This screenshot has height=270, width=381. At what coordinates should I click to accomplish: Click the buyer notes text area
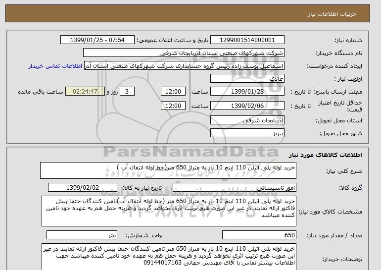click(x=169, y=257)
